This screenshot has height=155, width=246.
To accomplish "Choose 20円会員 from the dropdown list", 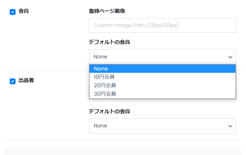I will click(162, 85).
